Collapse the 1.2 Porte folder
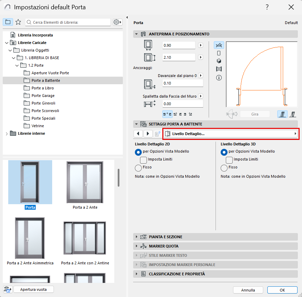The width and height of the screenshot is (302, 297). coord(17,65)
